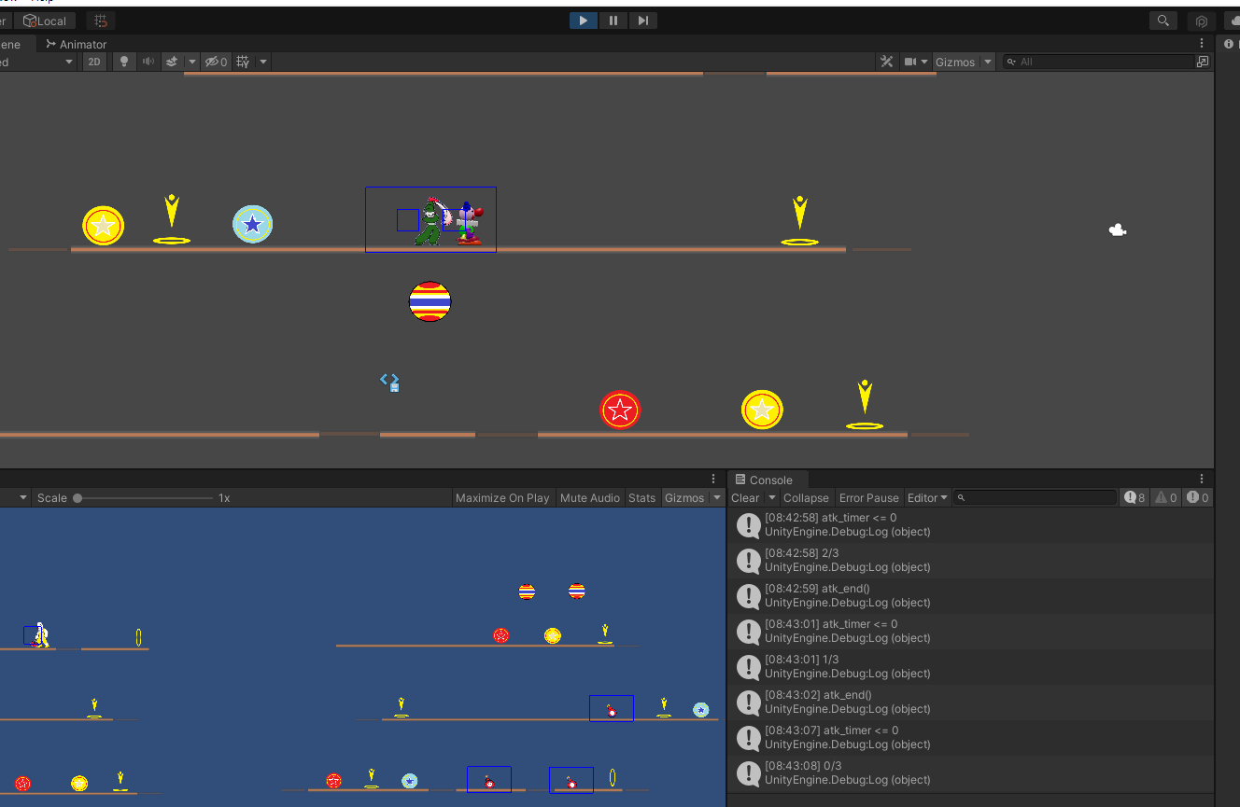Image resolution: width=1240 pixels, height=807 pixels.
Task: Toggle Gizmos in the Scene view
Action: [955, 62]
